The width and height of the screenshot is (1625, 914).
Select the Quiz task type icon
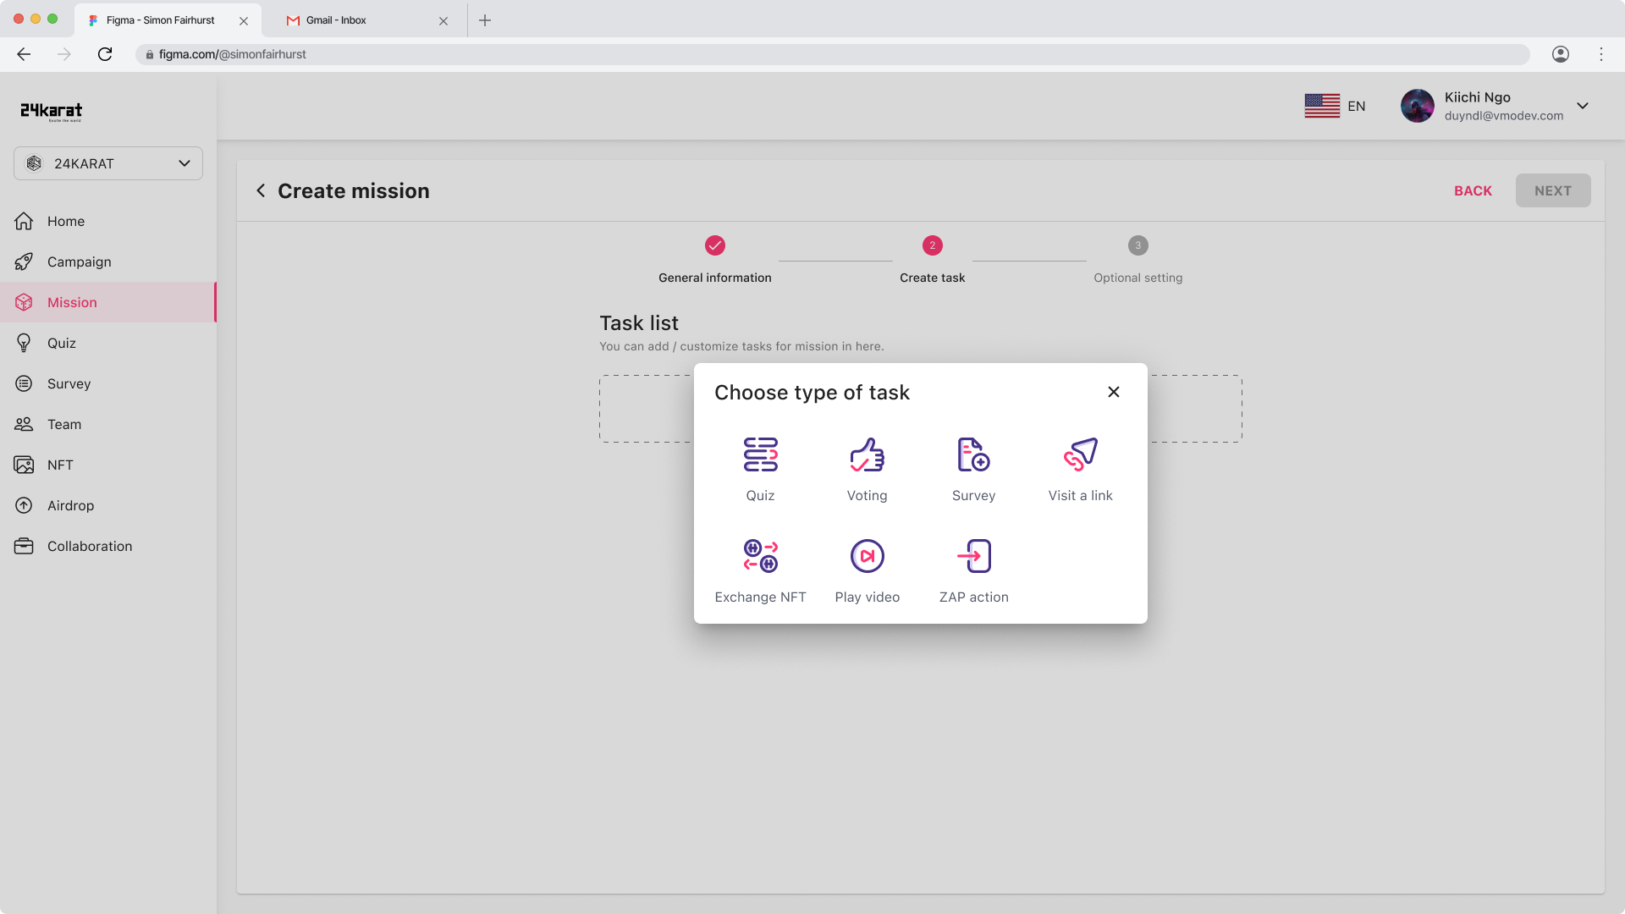760,454
